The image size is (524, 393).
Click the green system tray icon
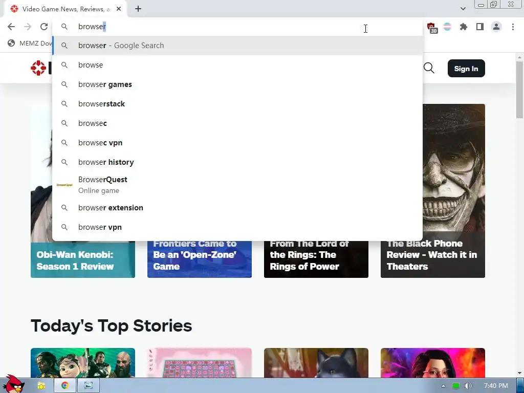456,386
